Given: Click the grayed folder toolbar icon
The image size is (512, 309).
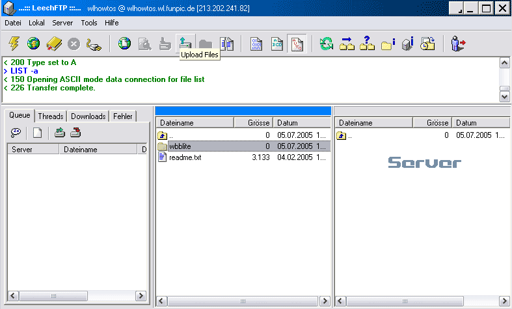Looking at the screenshot, I should tap(206, 44).
